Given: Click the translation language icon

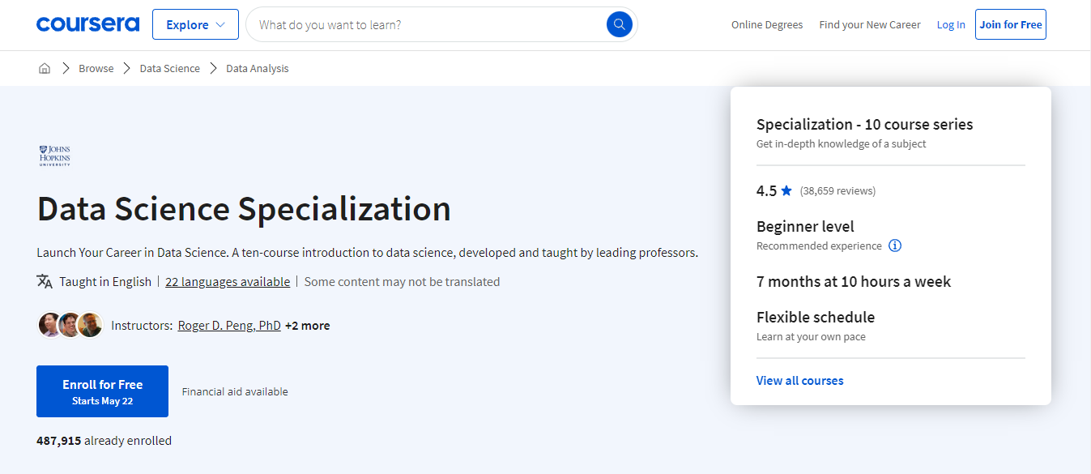Looking at the screenshot, I should 45,281.
